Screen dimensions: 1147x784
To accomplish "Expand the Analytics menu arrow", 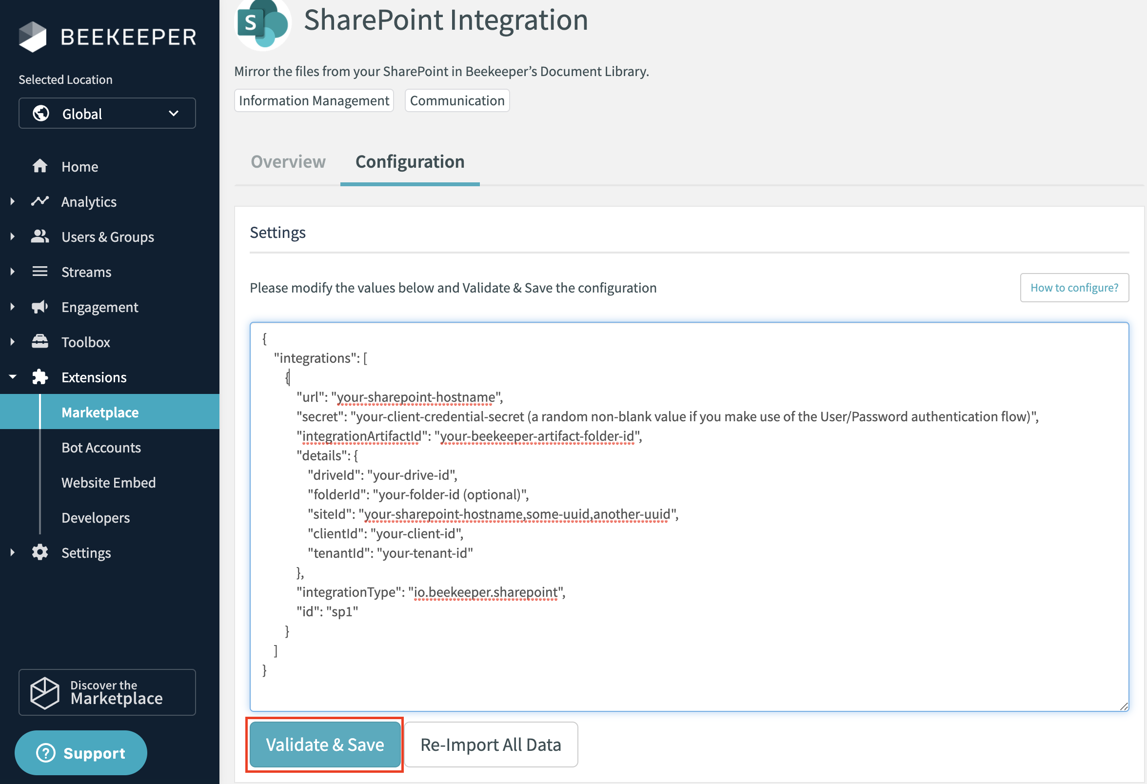I will coord(12,201).
